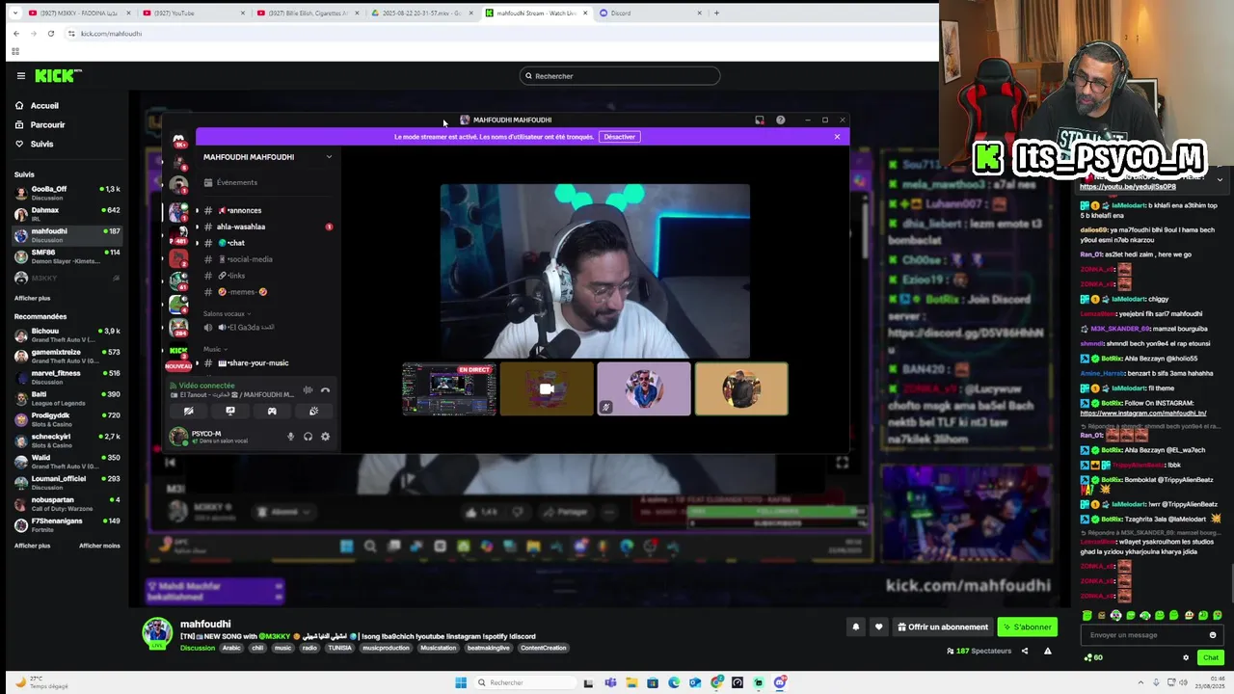
Task: Mute microphone in Discord user panel
Action: pos(290,437)
